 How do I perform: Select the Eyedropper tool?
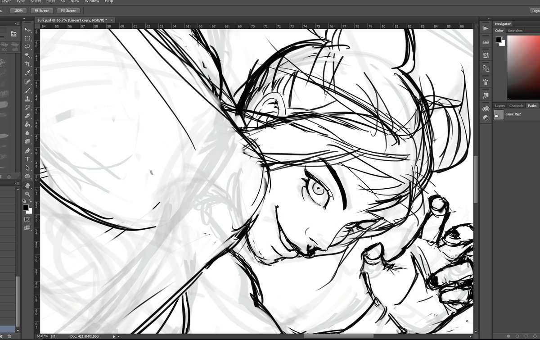[27, 73]
